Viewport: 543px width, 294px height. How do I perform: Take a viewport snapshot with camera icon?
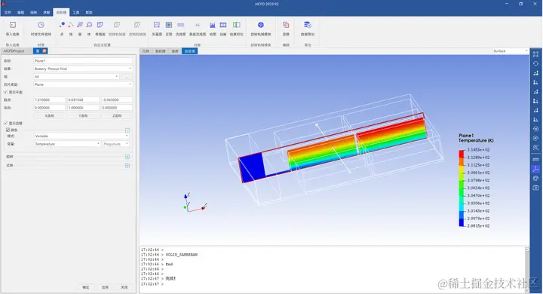(535, 188)
